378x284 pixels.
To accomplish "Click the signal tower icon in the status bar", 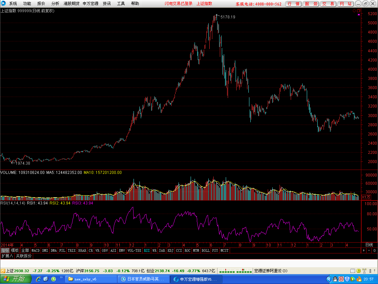I will tap(364, 271).
